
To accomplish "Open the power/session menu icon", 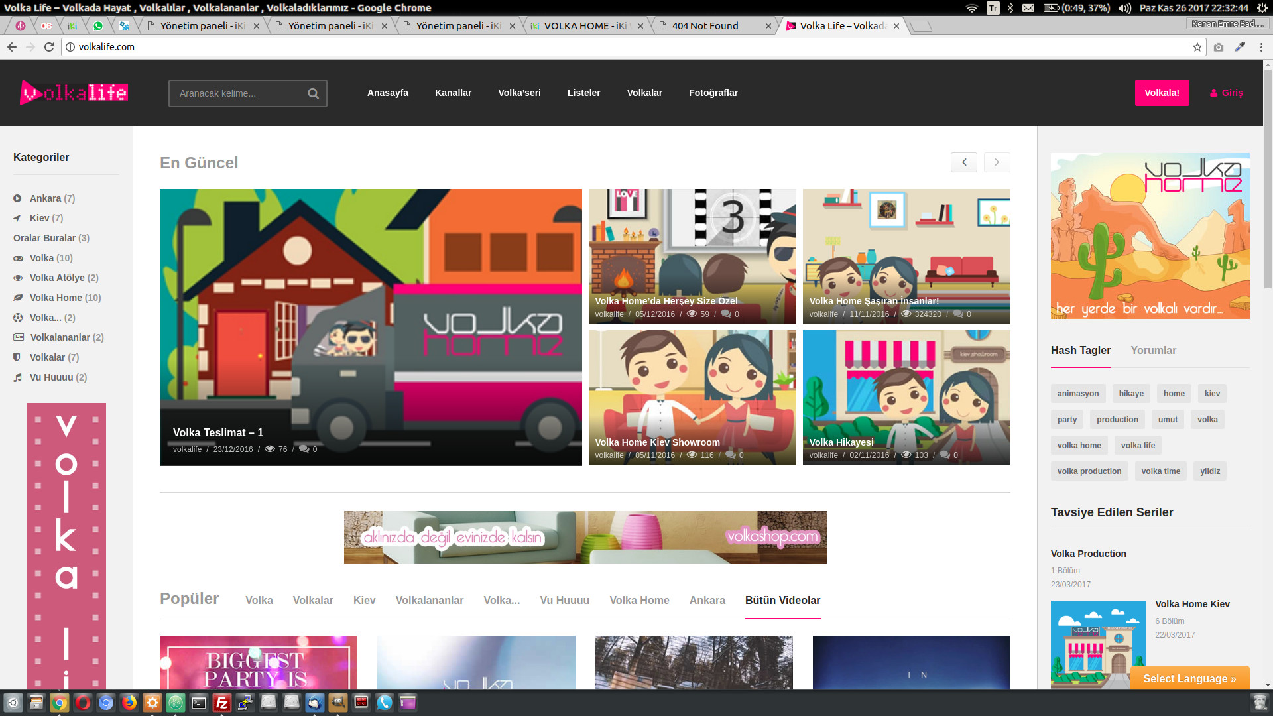I will pyautogui.click(x=1262, y=8).
